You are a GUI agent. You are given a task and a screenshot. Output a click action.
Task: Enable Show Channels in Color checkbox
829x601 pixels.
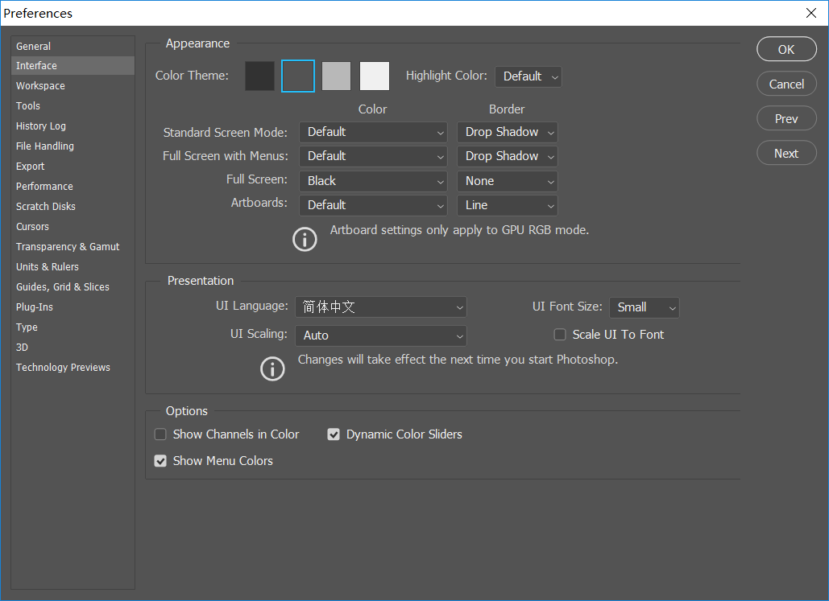pos(160,434)
